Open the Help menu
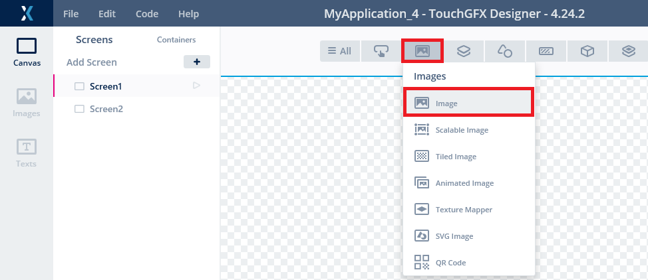 (188, 14)
